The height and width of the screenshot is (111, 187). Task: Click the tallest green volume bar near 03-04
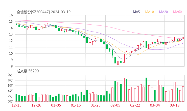point(146,90)
